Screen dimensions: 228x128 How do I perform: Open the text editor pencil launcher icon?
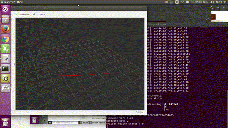[5, 59]
